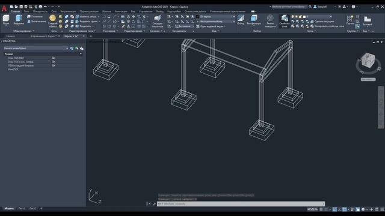Image resolution: width=385 pixels, height=216 pixels.
Task: Open the Главная ribbon tab
Action: point(15,11)
